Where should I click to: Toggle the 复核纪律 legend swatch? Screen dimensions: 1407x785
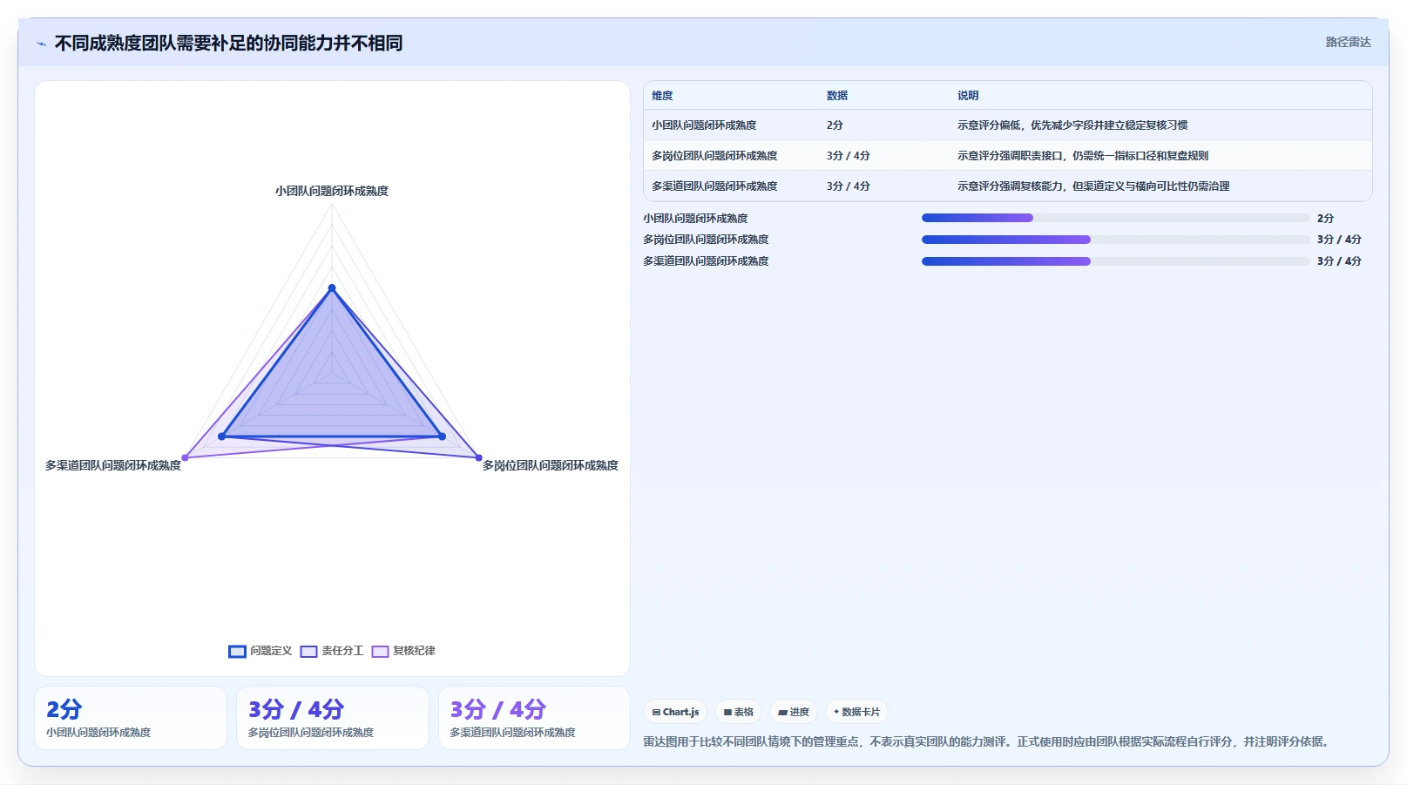point(380,651)
